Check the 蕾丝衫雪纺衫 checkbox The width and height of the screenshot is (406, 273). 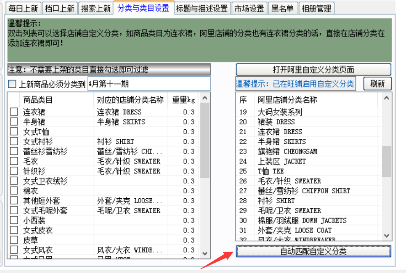14,151
